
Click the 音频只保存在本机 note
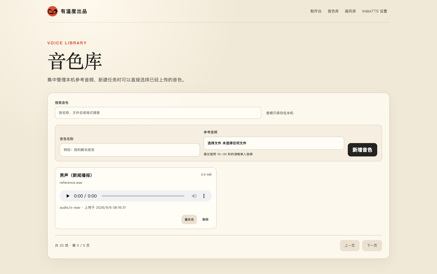(x=280, y=113)
